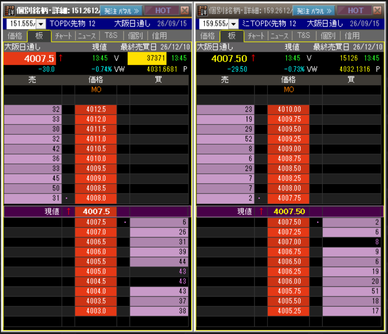Screen dimensions: 388x334
Task: Click the 4008.0 best ask price
Action: click(x=96, y=198)
